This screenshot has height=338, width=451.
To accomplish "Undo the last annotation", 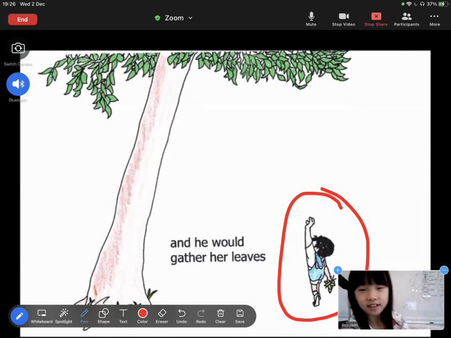I will click(181, 316).
